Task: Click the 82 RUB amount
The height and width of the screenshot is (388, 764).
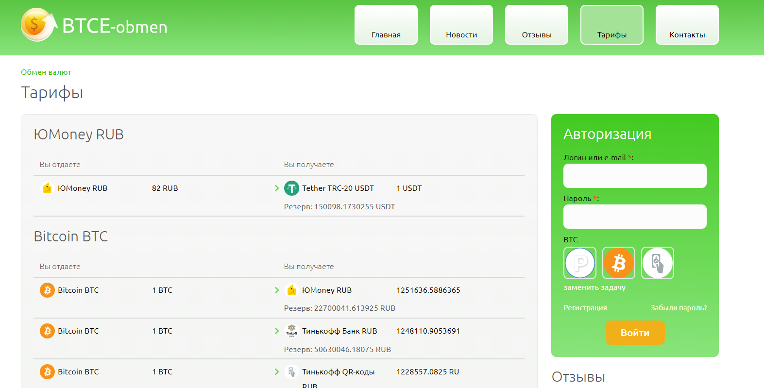Action: pos(165,188)
